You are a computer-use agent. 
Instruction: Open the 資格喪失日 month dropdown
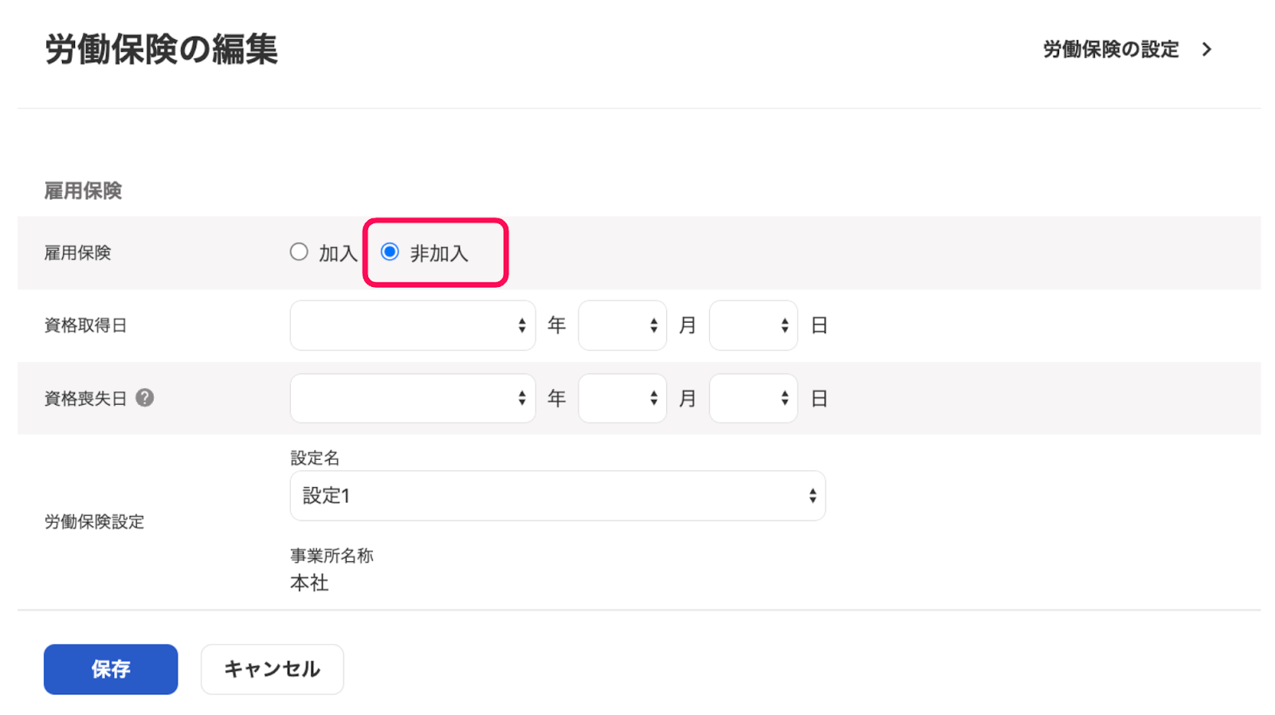622,399
